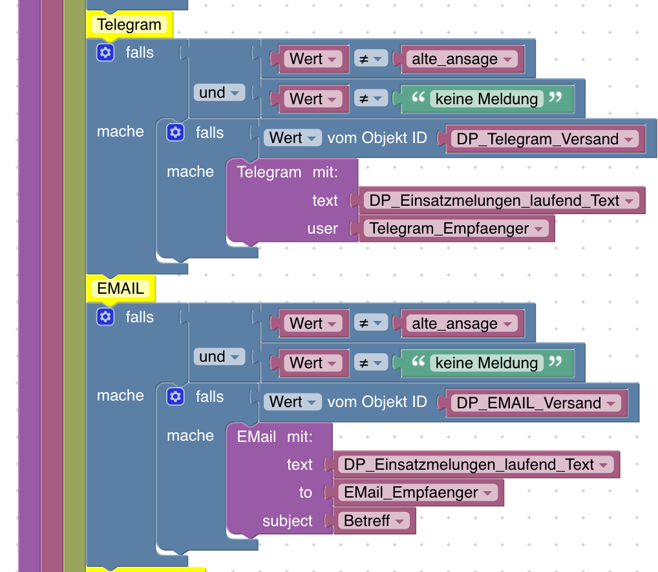Screen dimensions: 658x572
Task: Open the alte_ansage variable dropdown in EMAIL section
Action: (x=462, y=324)
